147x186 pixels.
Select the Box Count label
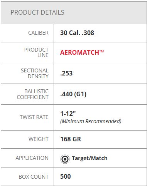(x=34, y=177)
